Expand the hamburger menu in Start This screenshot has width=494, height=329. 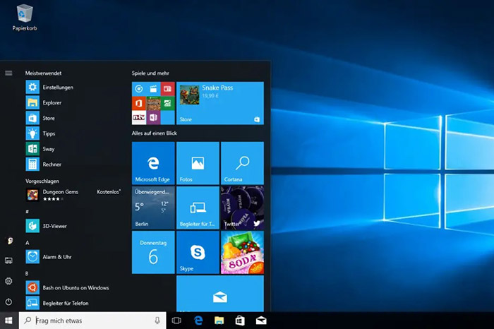[x=8, y=73]
